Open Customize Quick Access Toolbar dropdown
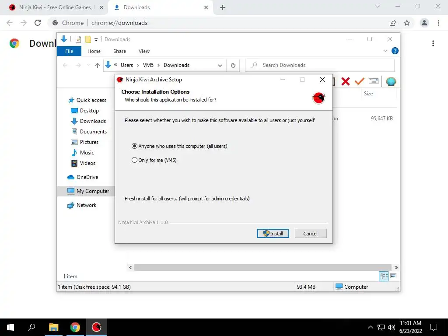The image size is (448, 336). click(96, 39)
